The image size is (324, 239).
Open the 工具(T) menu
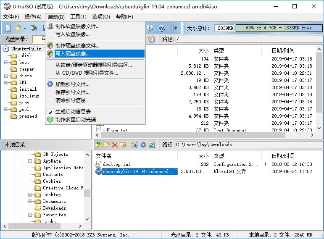(78, 17)
